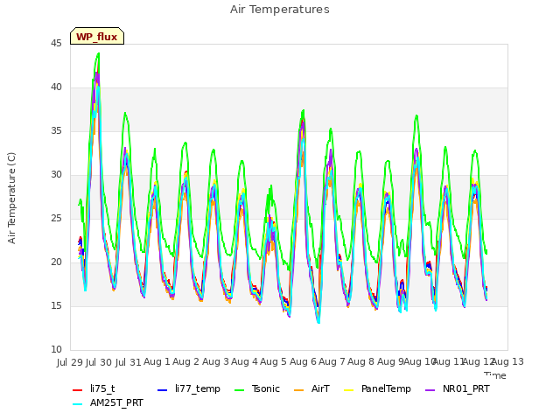The image size is (560, 420).
Task: Click the red li75_t legend color marker
Action: tap(78, 390)
